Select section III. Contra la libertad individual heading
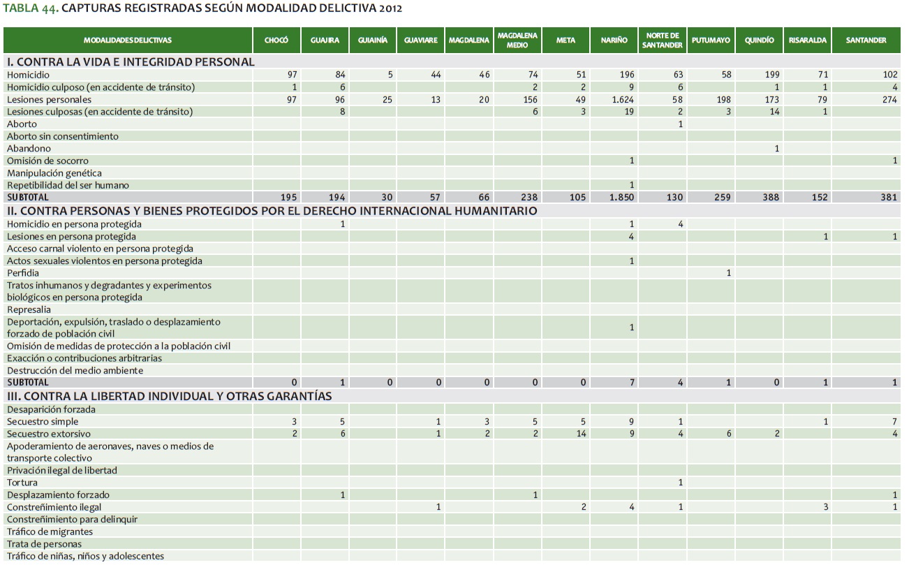Screen dimensions: 909x565 pyautogui.click(x=169, y=396)
